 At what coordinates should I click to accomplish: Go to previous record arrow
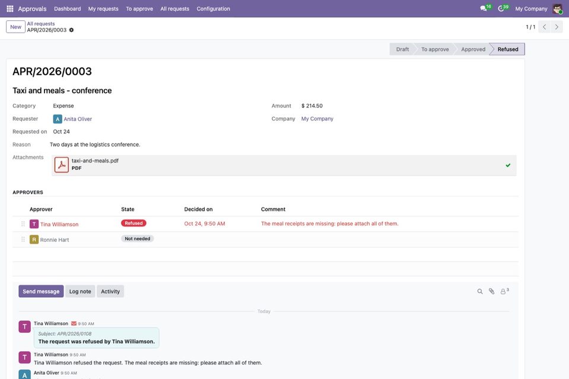(x=544, y=27)
